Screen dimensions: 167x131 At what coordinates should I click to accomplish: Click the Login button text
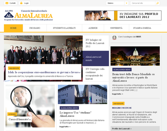(26, 3)
